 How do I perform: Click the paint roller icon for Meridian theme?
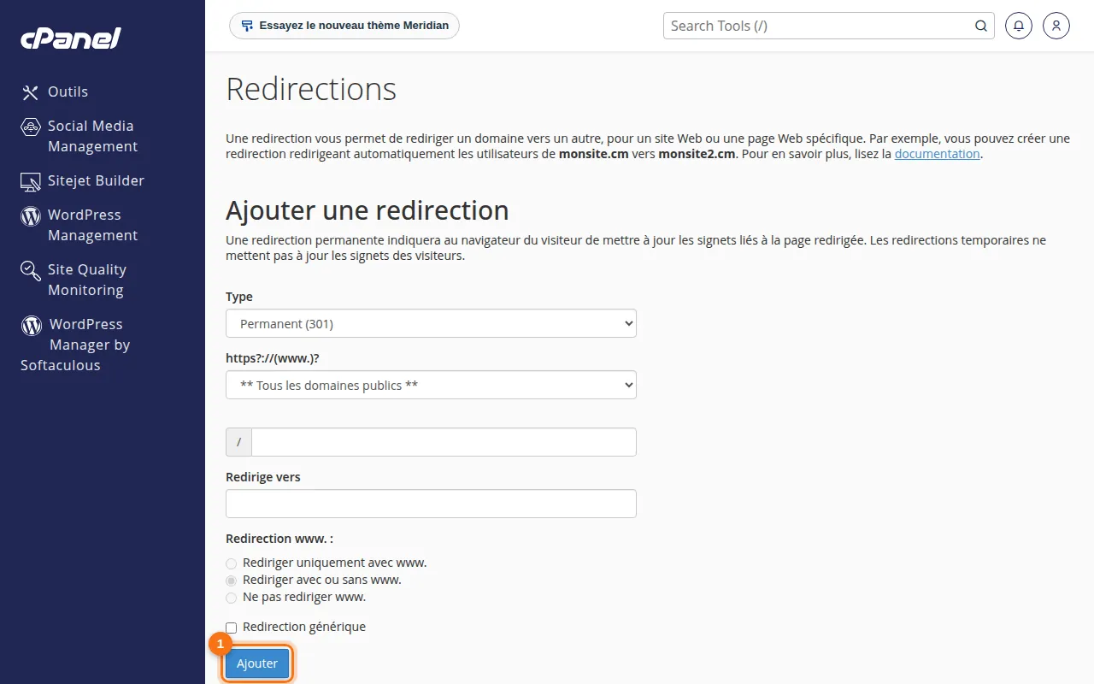pos(247,26)
